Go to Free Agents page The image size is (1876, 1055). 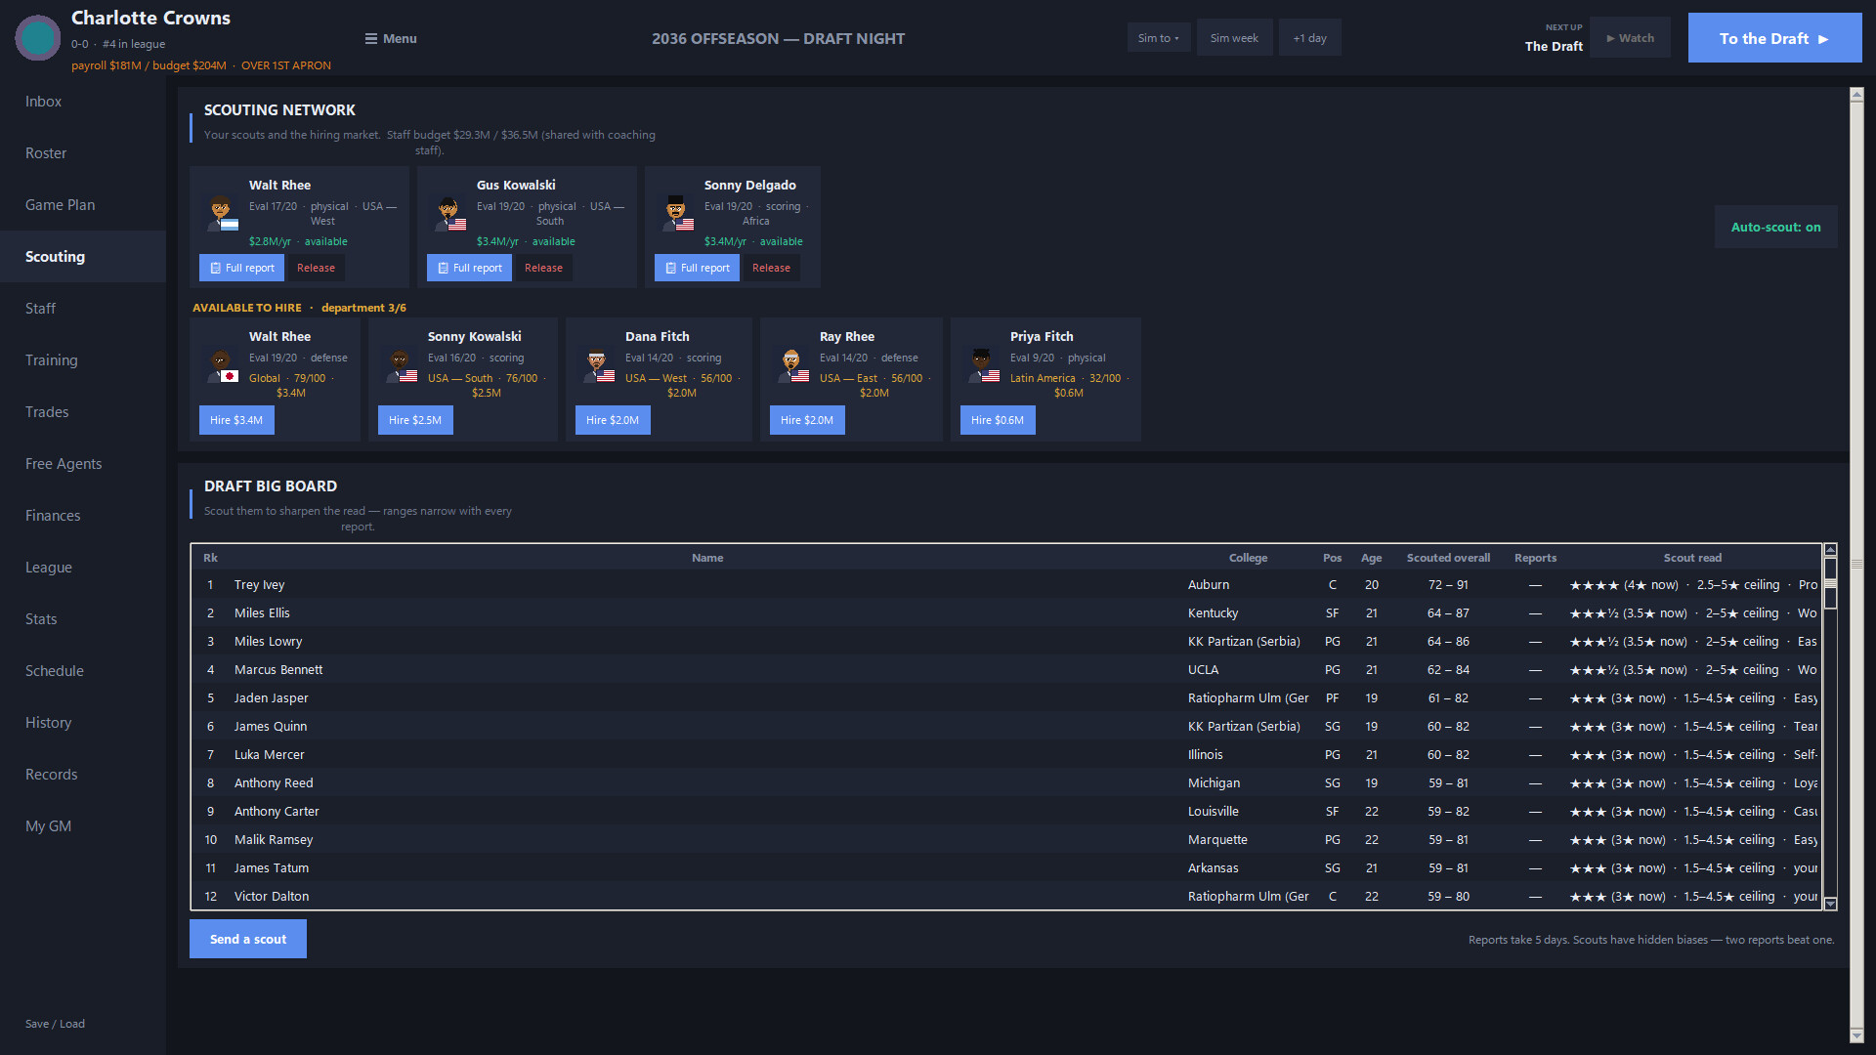tap(83, 464)
